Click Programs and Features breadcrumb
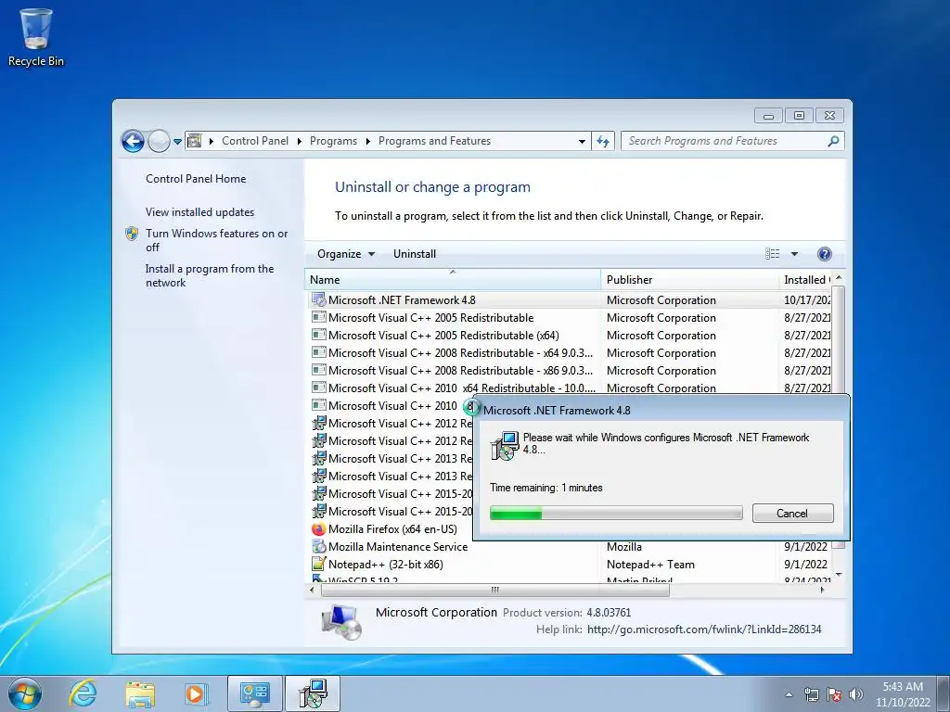 pos(434,141)
